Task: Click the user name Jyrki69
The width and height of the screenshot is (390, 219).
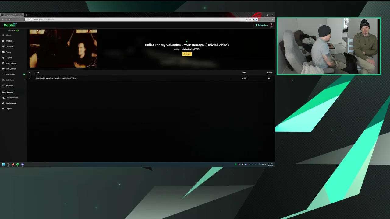Action: click(245, 78)
